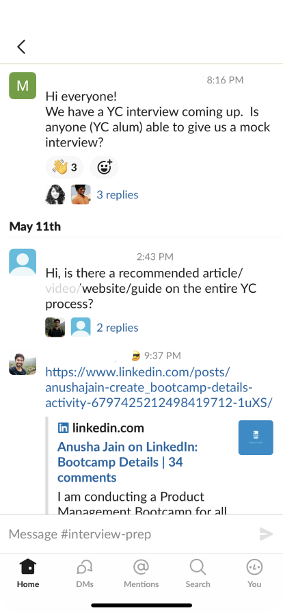Tap the blue LinkedIn preview thumbnail
This screenshot has height=613, width=283.
click(256, 437)
